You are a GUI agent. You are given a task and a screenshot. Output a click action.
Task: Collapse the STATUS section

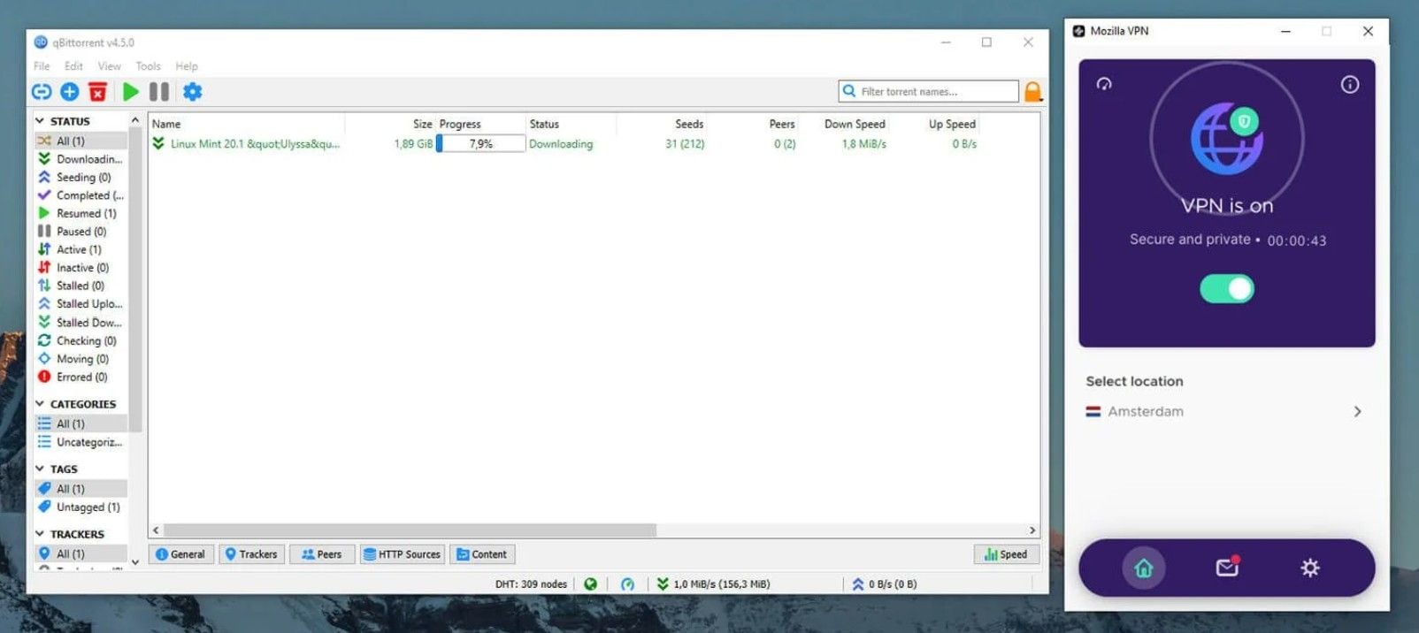click(39, 121)
